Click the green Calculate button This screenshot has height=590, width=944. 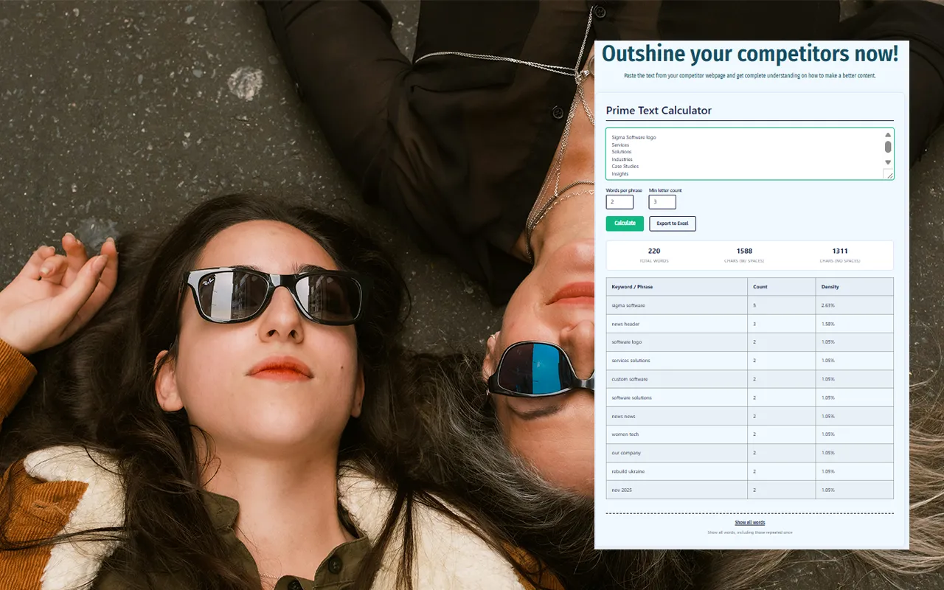pos(625,223)
